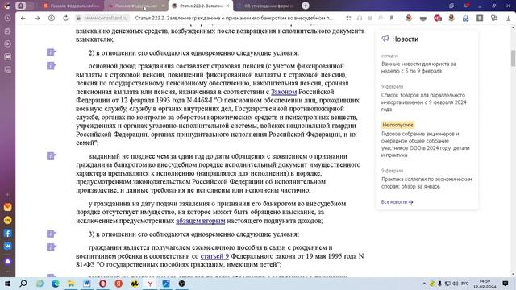
Task: Click the volume speaker icon in system tray
Action: coord(456,284)
